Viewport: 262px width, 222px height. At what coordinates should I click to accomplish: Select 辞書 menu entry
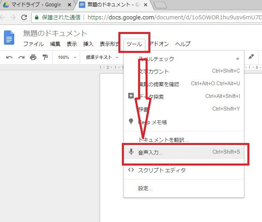point(184,109)
